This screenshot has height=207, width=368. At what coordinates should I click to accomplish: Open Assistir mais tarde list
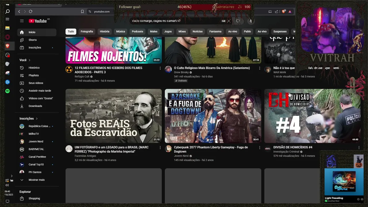pyautogui.click(x=37, y=91)
